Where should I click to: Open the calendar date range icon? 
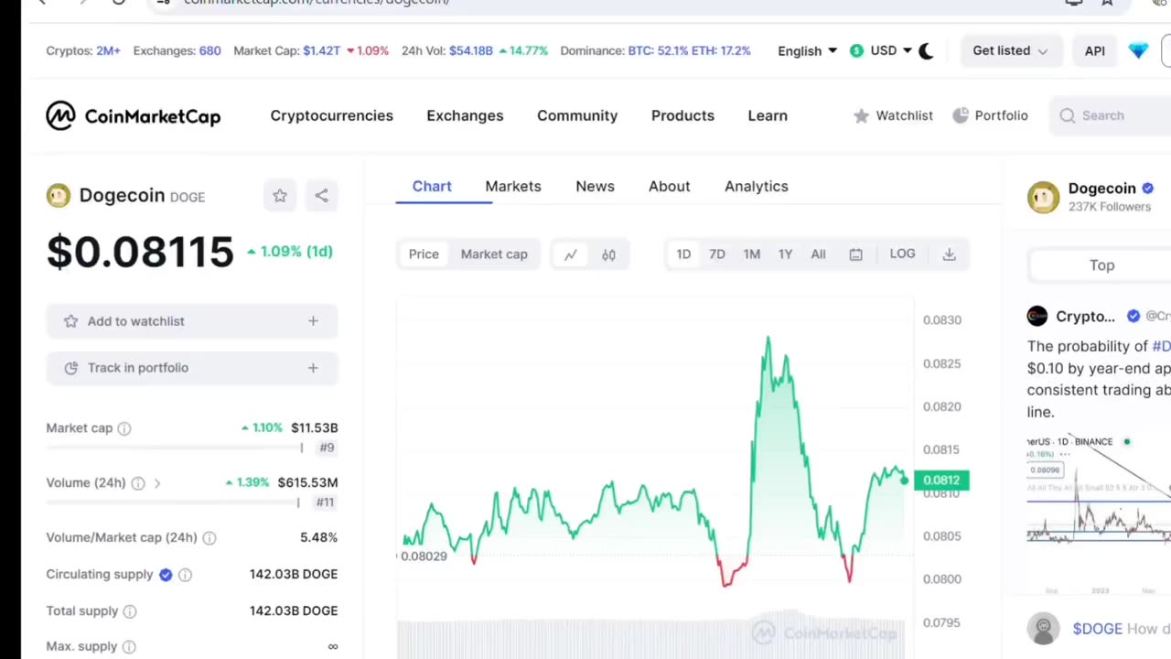[855, 254]
